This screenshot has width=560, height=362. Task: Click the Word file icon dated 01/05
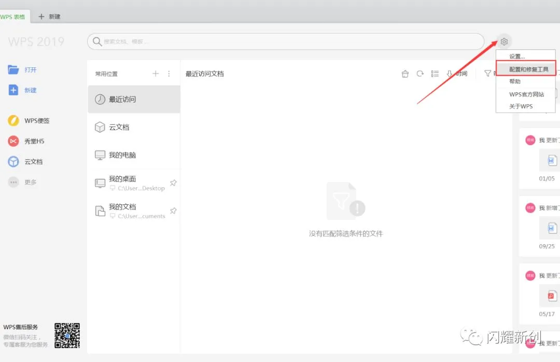552,160
